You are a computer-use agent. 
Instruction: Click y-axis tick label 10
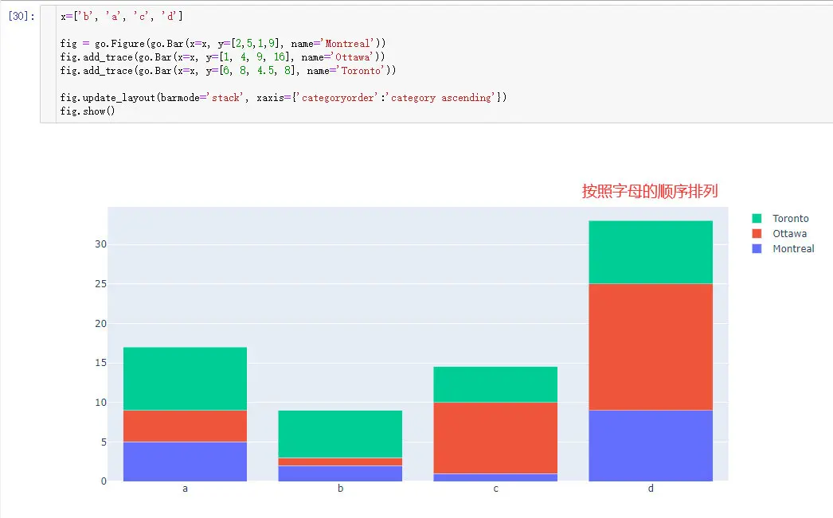coord(100,403)
